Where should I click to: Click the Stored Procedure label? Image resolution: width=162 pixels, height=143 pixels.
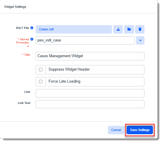[x=23, y=43]
